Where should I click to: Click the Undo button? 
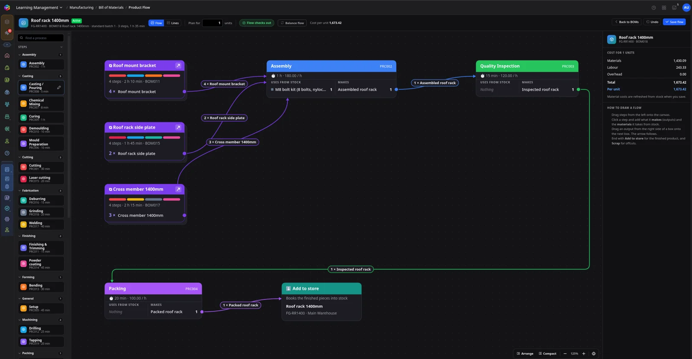coord(652,22)
